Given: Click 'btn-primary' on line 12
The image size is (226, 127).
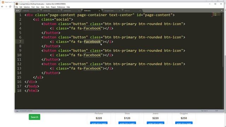Looking at the screenshot, I should [x=125, y=64].
